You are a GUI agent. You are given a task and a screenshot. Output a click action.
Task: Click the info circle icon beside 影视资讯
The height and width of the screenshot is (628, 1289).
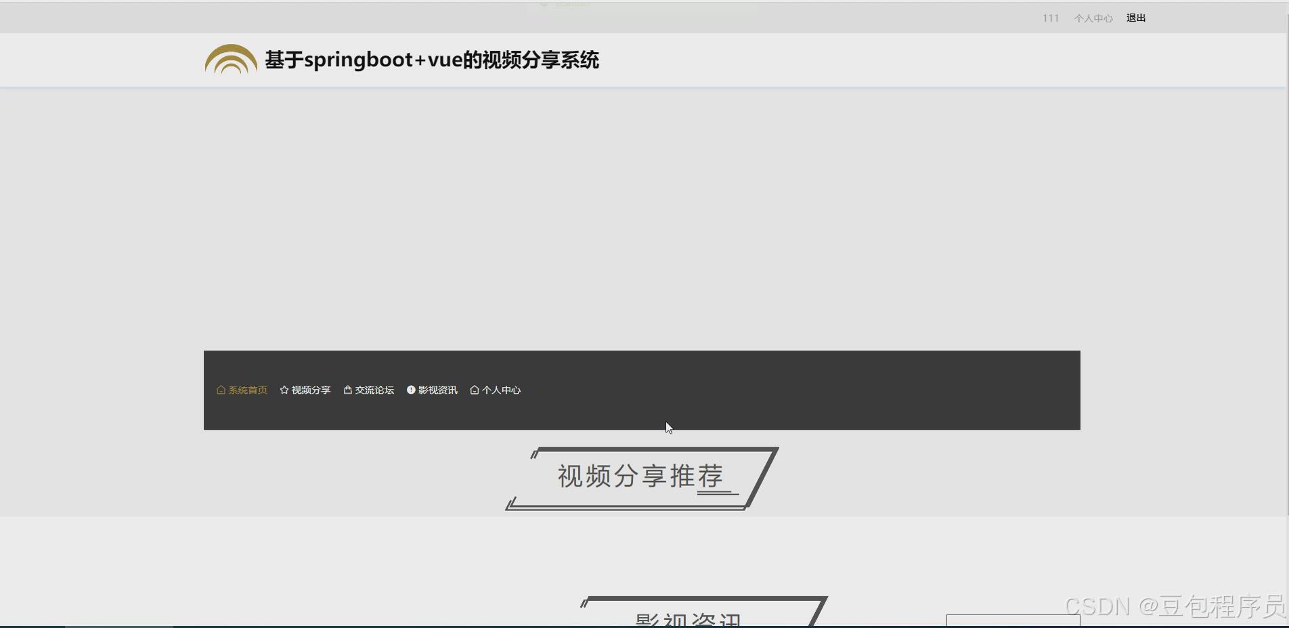[x=410, y=390]
